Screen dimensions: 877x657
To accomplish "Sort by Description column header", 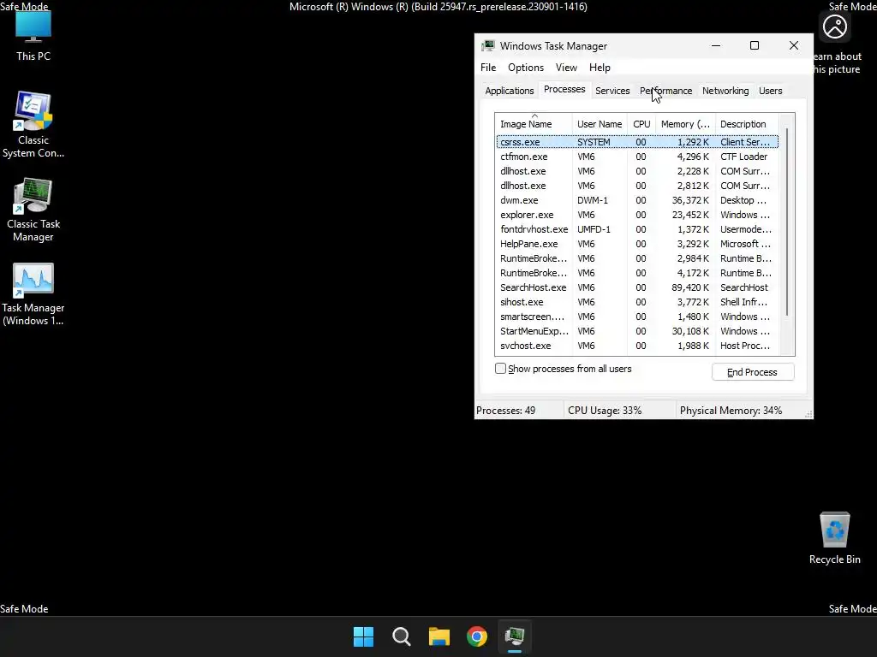I will click(x=747, y=124).
